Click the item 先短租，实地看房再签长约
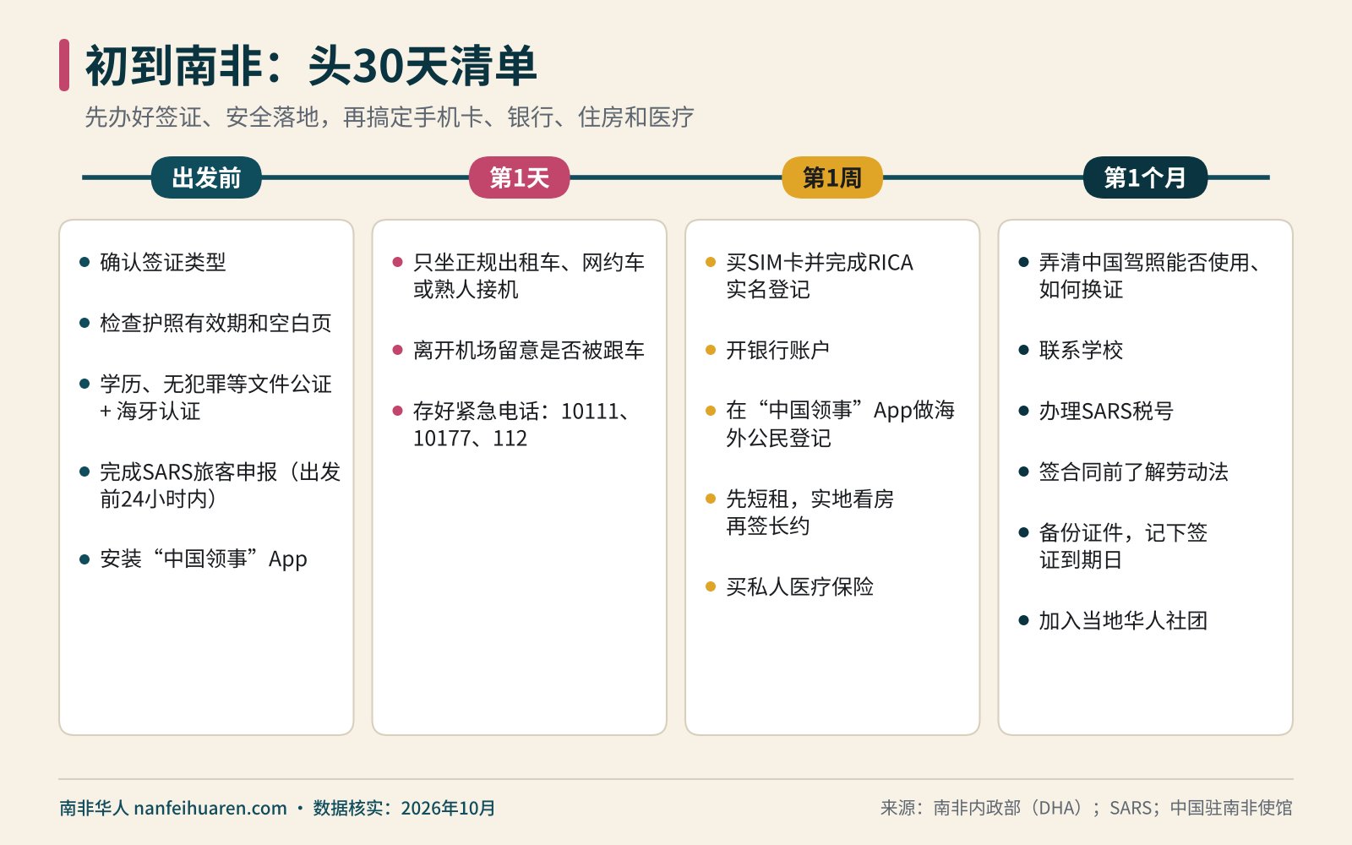The width and height of the screenshot is (1352, 845). coord(810,512)
